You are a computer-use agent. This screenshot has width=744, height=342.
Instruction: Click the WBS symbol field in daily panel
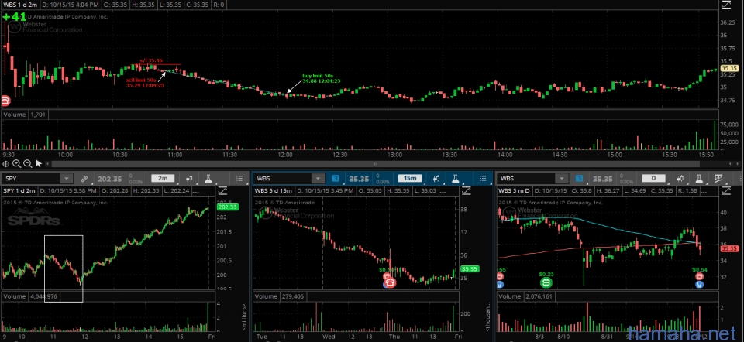pos(527,179)
